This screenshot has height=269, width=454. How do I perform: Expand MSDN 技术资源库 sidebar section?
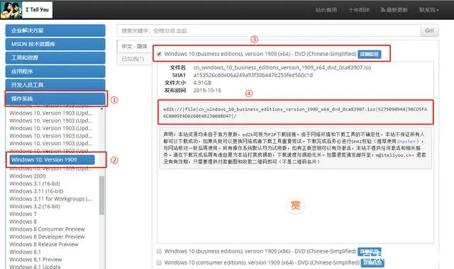point(55,44)
